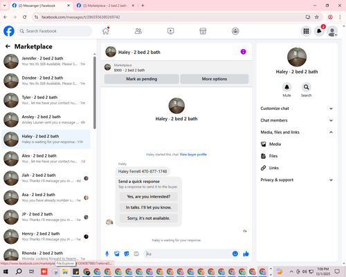The width and height of the screenshot is (346, 277).
Task: Open the Jennifer - 2 bed 2 bath chat
Action: (x=46, y=61)
